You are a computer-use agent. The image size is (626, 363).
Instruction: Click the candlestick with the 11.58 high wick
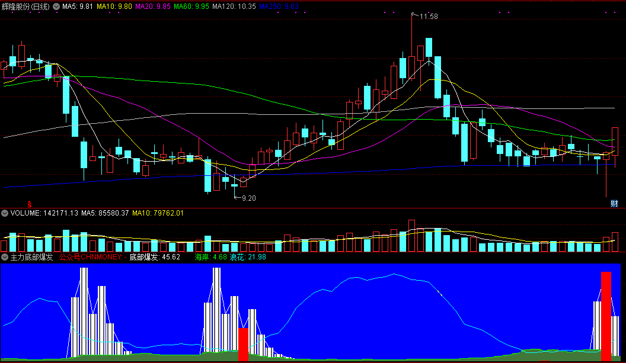(x=411, y=68)
